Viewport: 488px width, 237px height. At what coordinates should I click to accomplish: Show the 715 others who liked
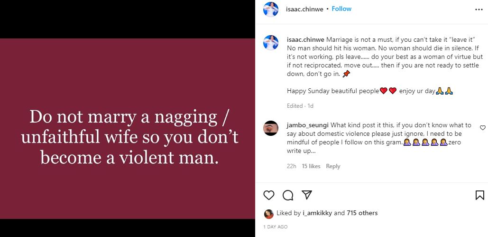(x=362, y=213)
